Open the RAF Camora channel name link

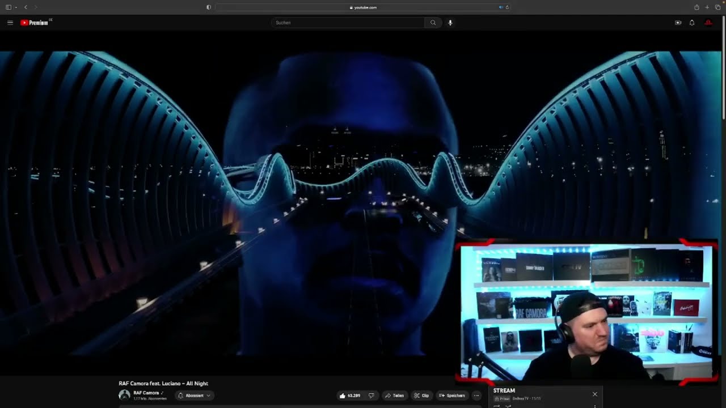click(x=146, y=393)
